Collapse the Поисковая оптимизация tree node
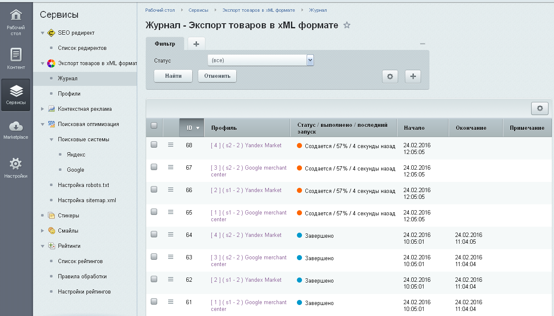Viewport: 554px width, 316px height. (x=42, y=124)
